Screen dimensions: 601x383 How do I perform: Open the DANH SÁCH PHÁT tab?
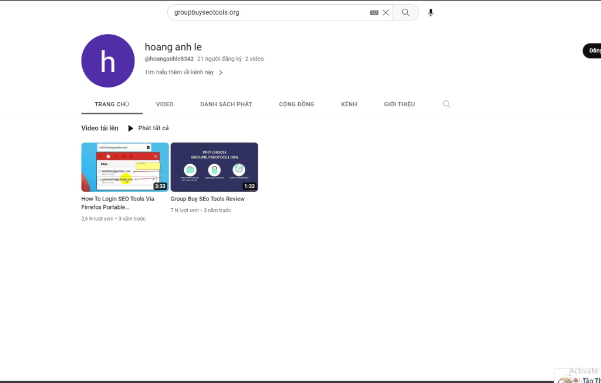click(x=226, y=104)
